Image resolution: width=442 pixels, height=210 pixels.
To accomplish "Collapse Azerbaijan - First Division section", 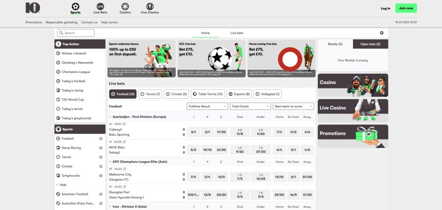I will pos(110,117).
